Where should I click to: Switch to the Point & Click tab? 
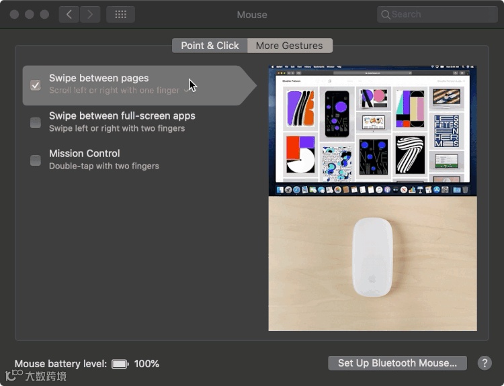(210, 46)
